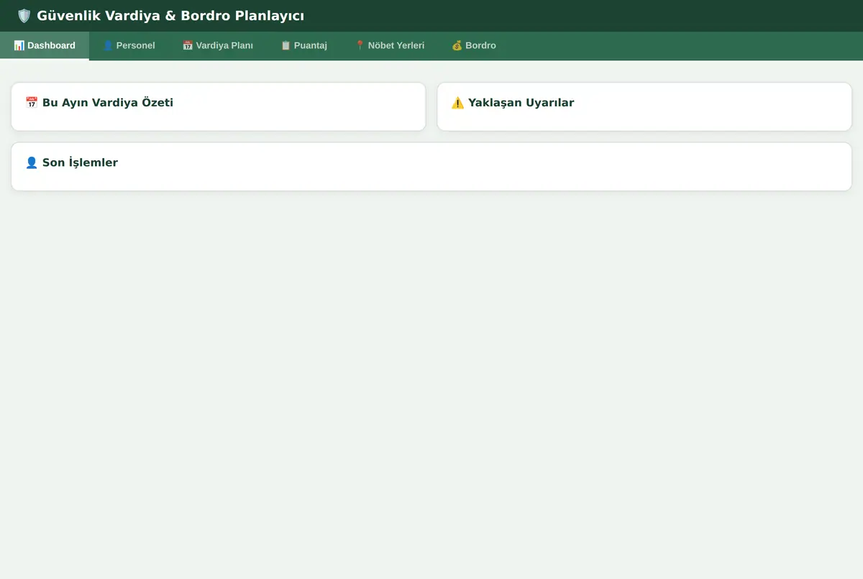
Task: Open the Personel tab
Action: point(129,45)
